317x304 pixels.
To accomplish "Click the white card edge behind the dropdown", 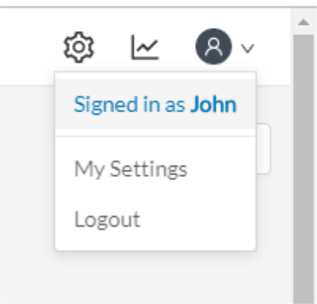I will coord(263,149).
